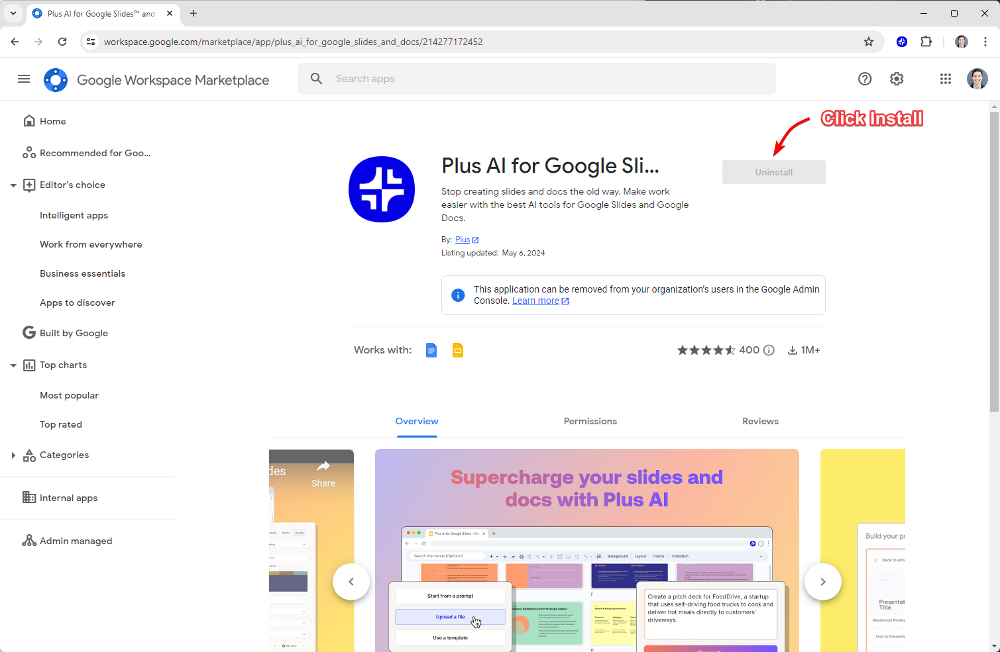Click the Search apps input field

point(537,79)
